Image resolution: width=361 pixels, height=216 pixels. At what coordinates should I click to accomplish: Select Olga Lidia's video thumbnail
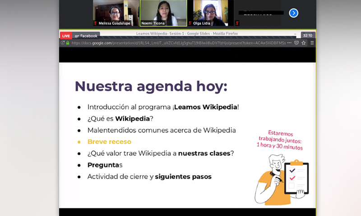[211, 13]
